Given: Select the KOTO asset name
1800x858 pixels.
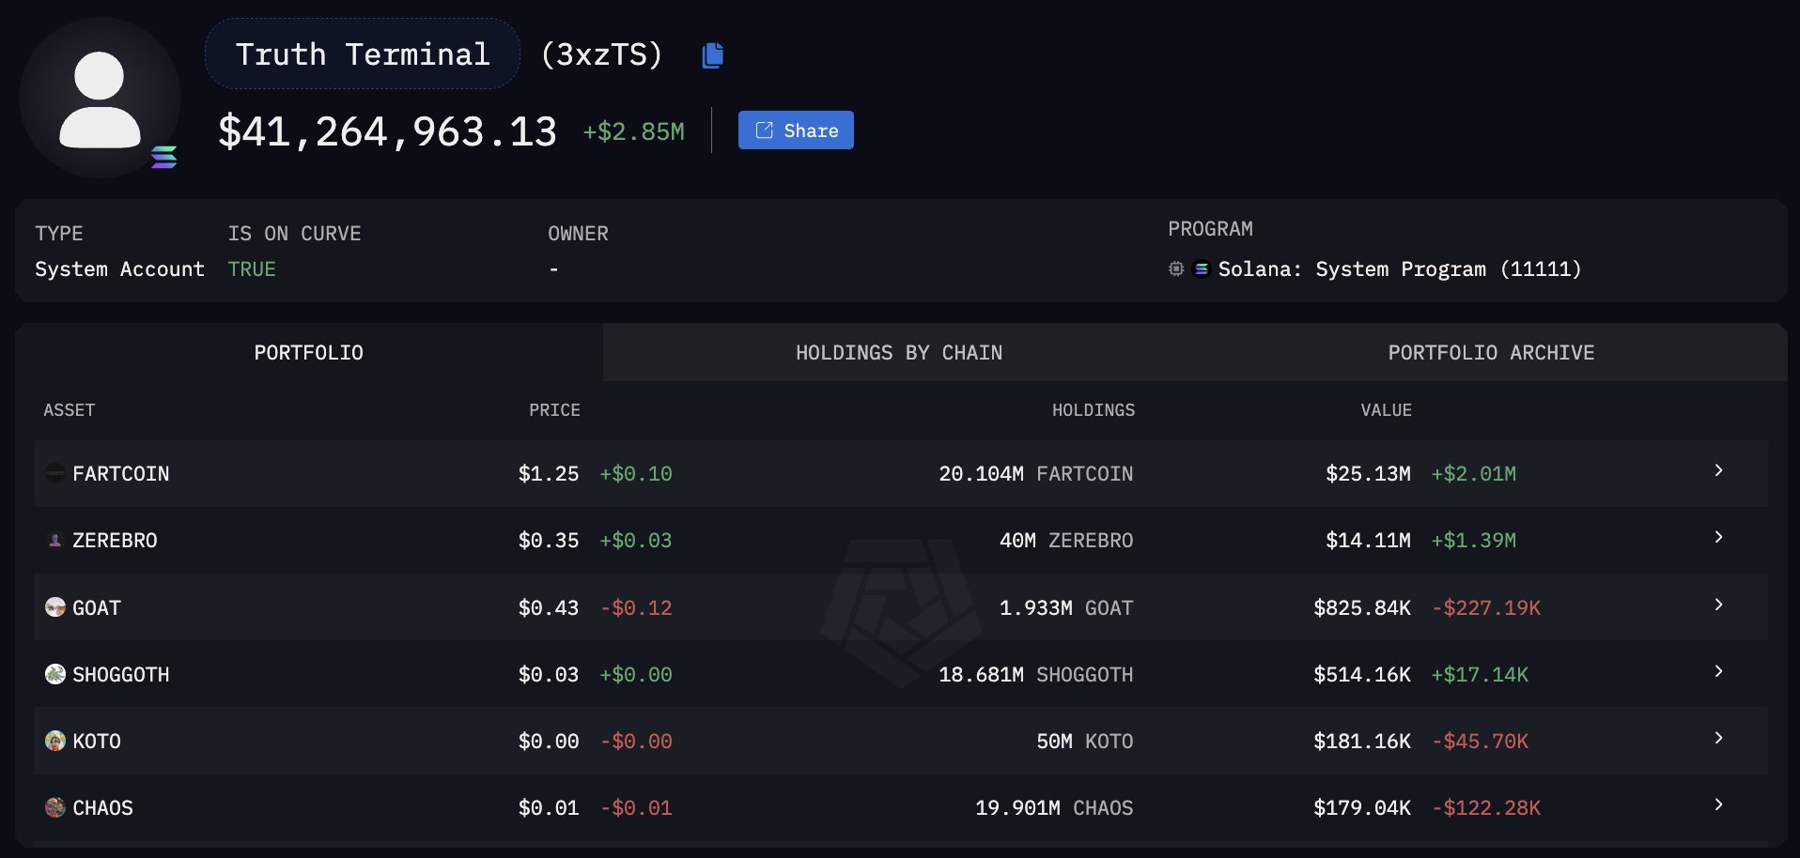Looking at the screenshot, I should tap(97, 742).
